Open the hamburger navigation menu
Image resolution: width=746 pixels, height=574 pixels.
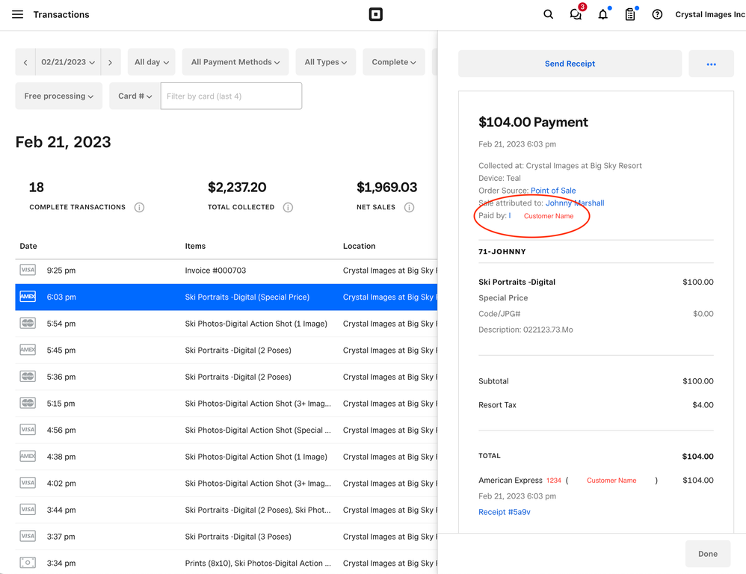[x=17, y=14]
